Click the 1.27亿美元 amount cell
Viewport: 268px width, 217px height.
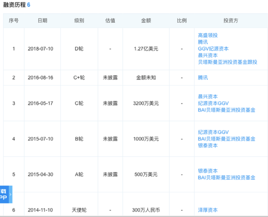click(146, 49)
